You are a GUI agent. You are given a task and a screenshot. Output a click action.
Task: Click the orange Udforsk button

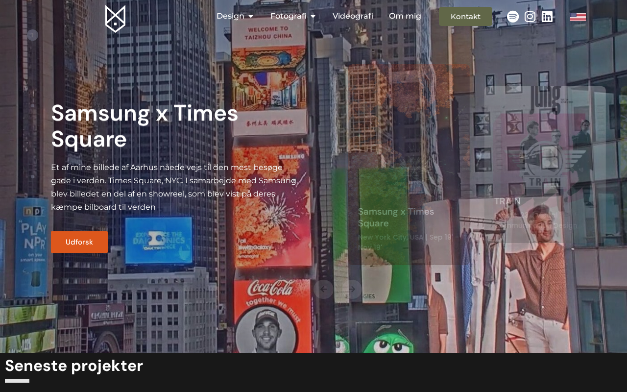(79, 242)
